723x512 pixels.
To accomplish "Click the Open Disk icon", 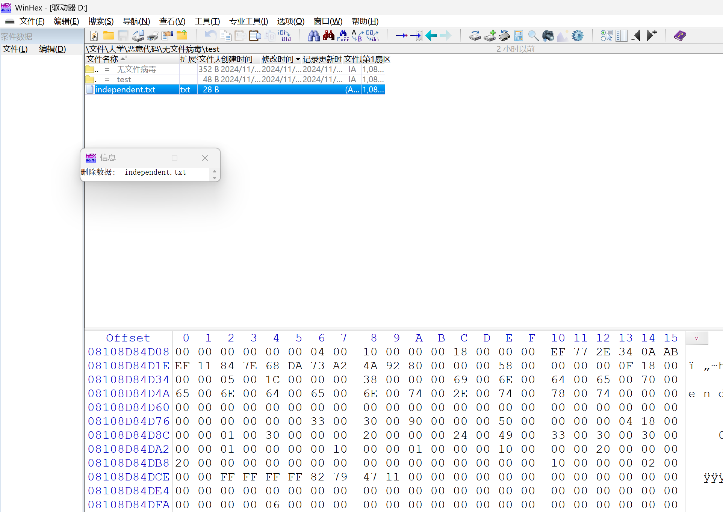I will 475,36.
